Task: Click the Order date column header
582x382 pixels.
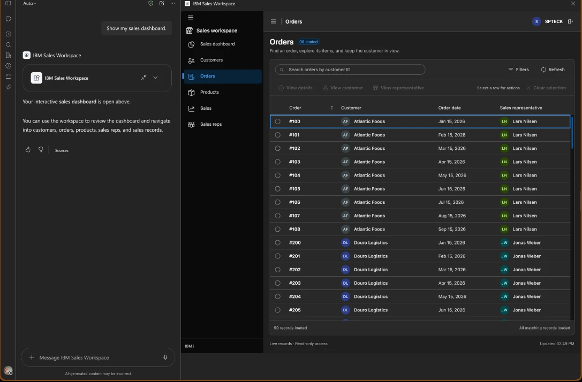Action: click(450, 108)
